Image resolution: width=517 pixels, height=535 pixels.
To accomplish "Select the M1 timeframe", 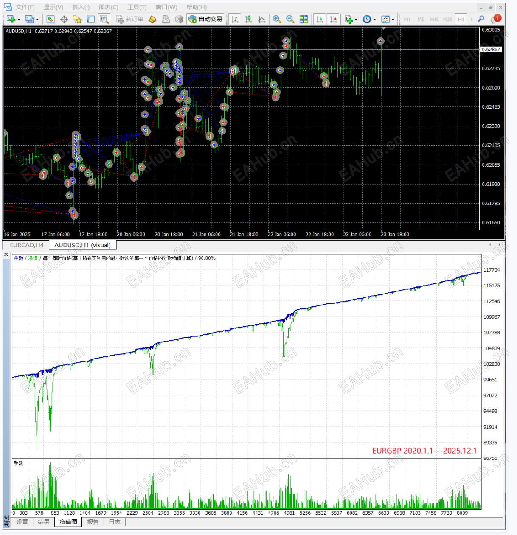I will tap(407, 20).
